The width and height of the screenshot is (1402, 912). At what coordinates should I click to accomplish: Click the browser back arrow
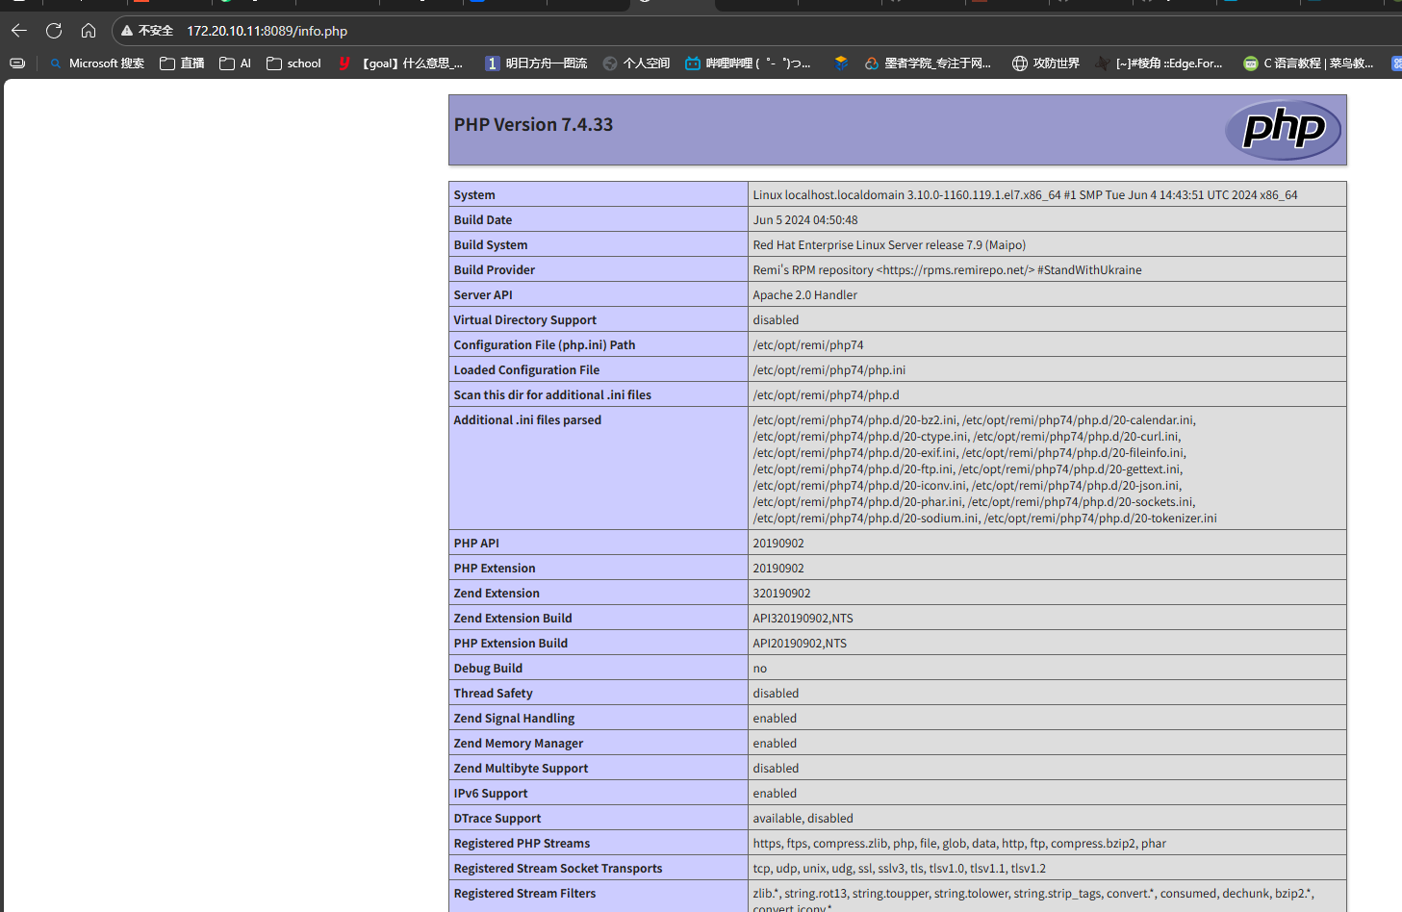pyautogui.click(x=18, y=31)
